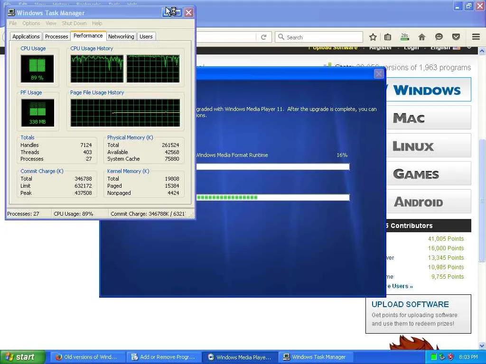Viewport: 486px width, 364px height.
Task: Select the Games category on webpage
Action: tap(429, 173)
